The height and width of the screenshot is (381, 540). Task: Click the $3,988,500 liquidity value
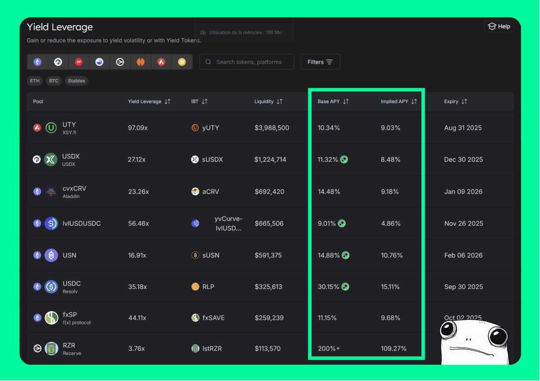272,128
